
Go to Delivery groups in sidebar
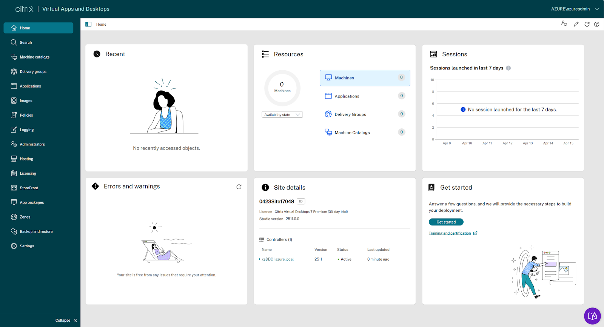point(33,72)
